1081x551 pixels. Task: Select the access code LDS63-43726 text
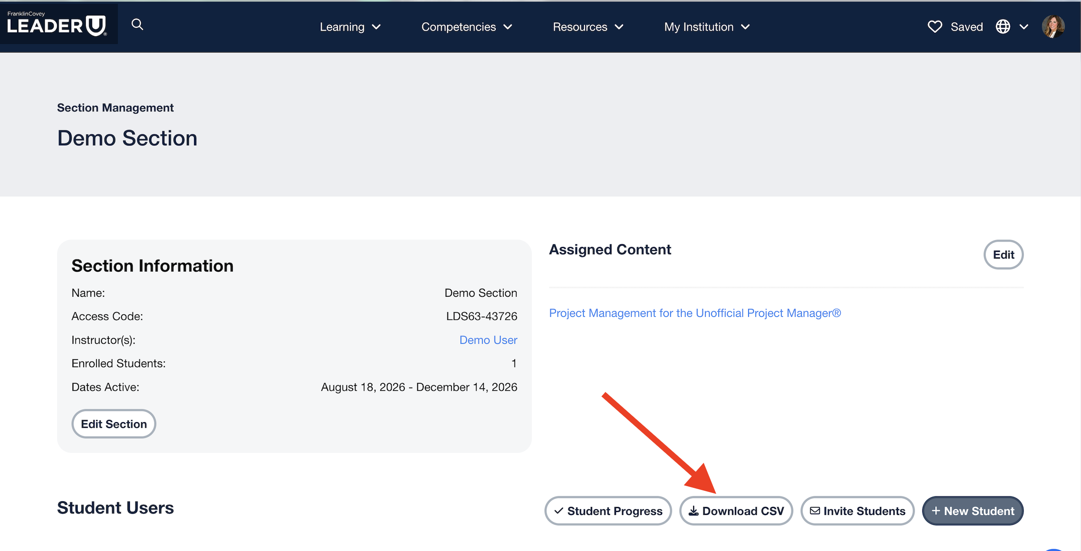point(481,316)
